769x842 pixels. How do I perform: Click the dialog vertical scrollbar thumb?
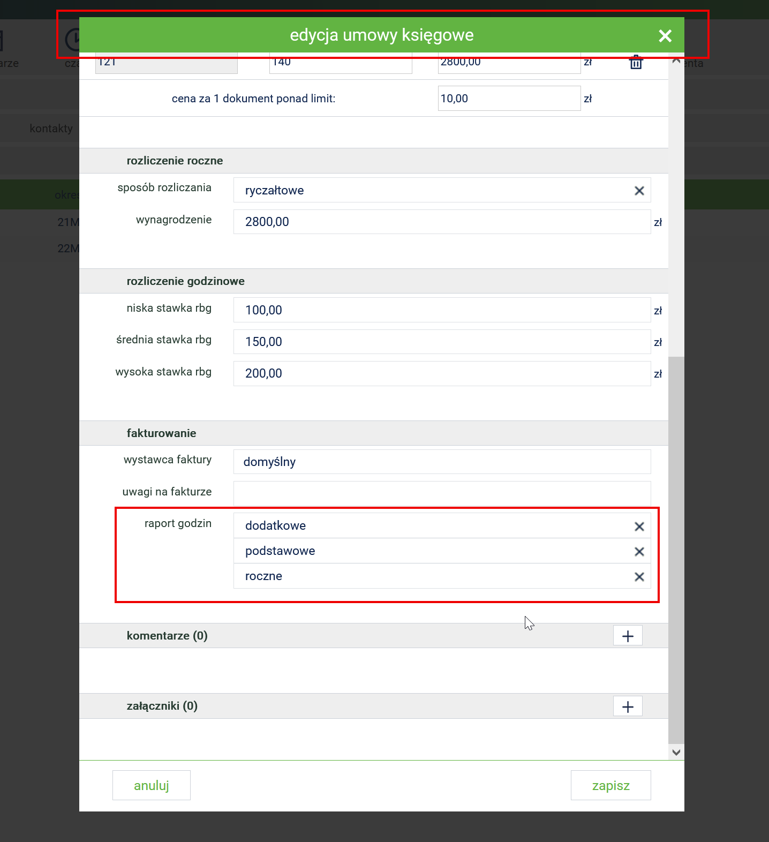pos(676,550)
